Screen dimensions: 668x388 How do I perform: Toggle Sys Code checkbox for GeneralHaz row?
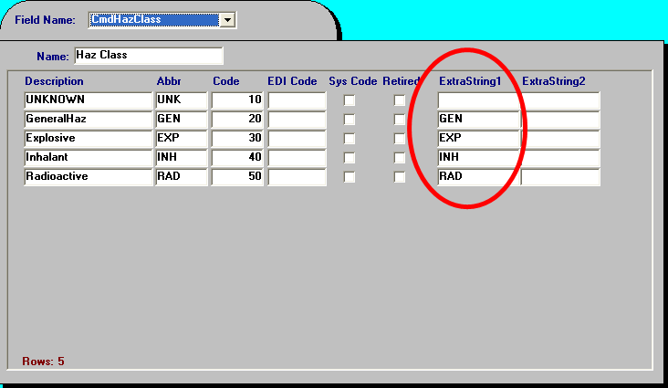click(350, 120)
